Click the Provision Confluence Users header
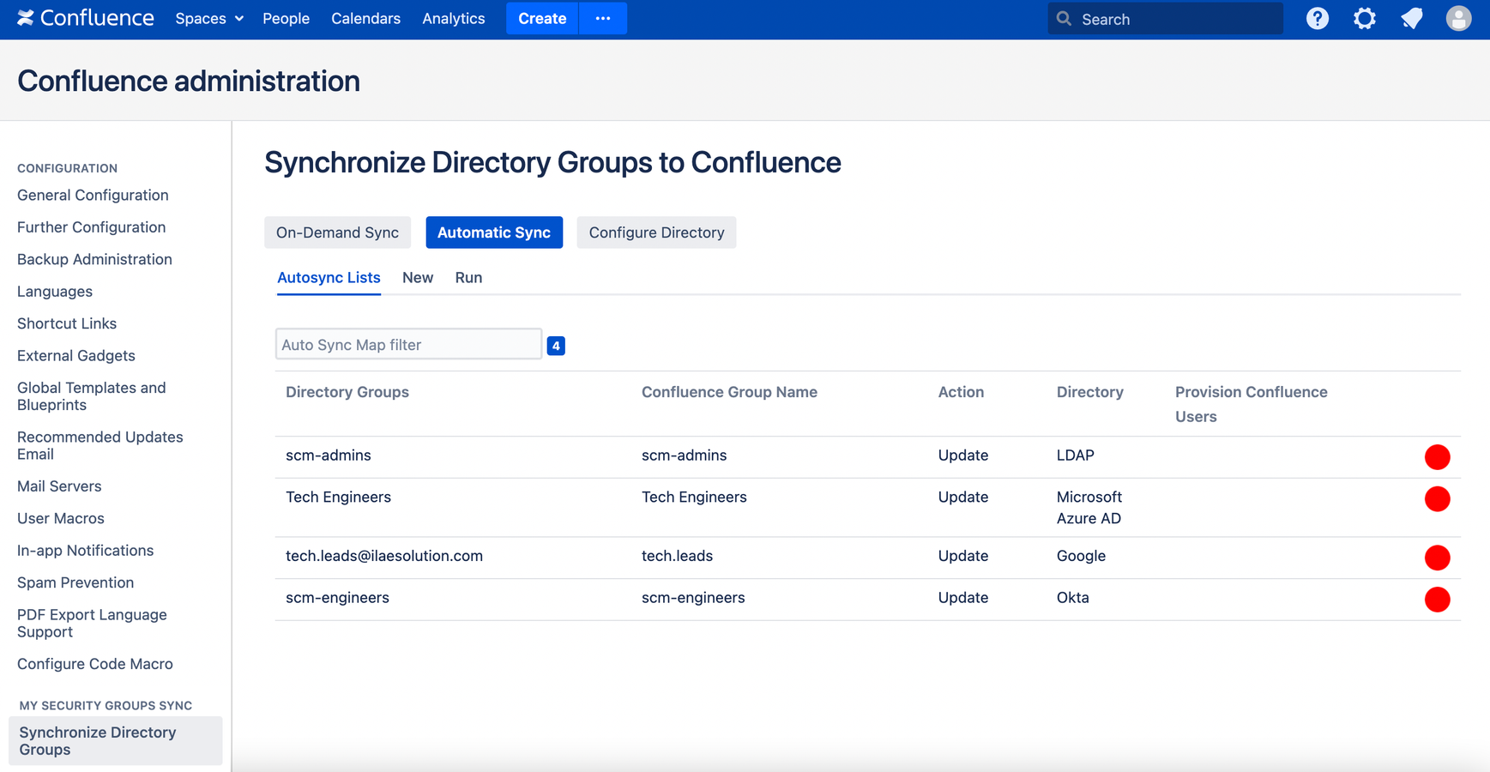The width and height of the screenshot is (1490, 772). point(1252,404)
